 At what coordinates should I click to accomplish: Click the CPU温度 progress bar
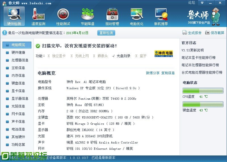(203, 91)
